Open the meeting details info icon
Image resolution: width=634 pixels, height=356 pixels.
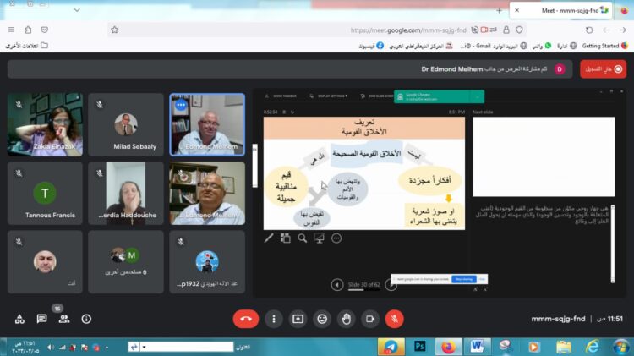[86, 319]
